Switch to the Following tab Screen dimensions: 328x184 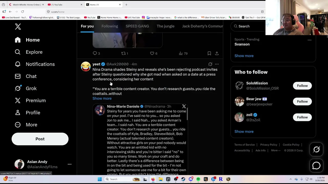click(110, 26)
